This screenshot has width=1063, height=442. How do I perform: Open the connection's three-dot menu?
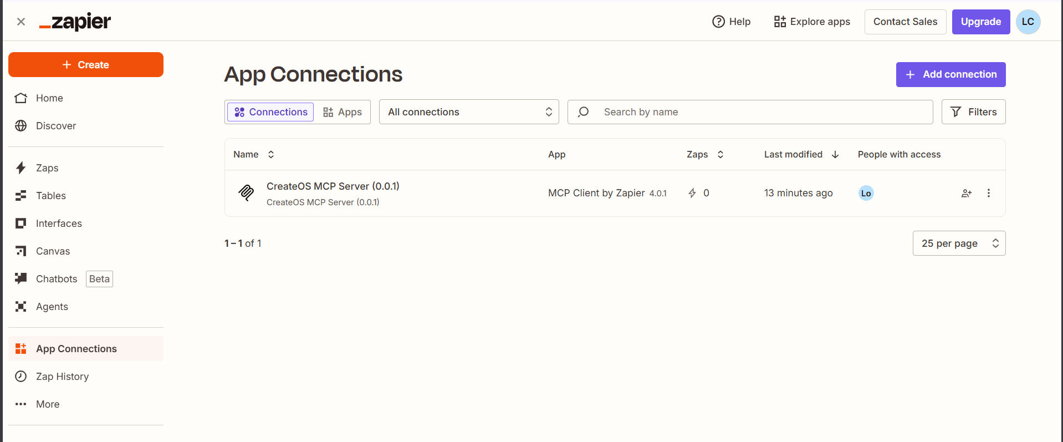point(989,193)
